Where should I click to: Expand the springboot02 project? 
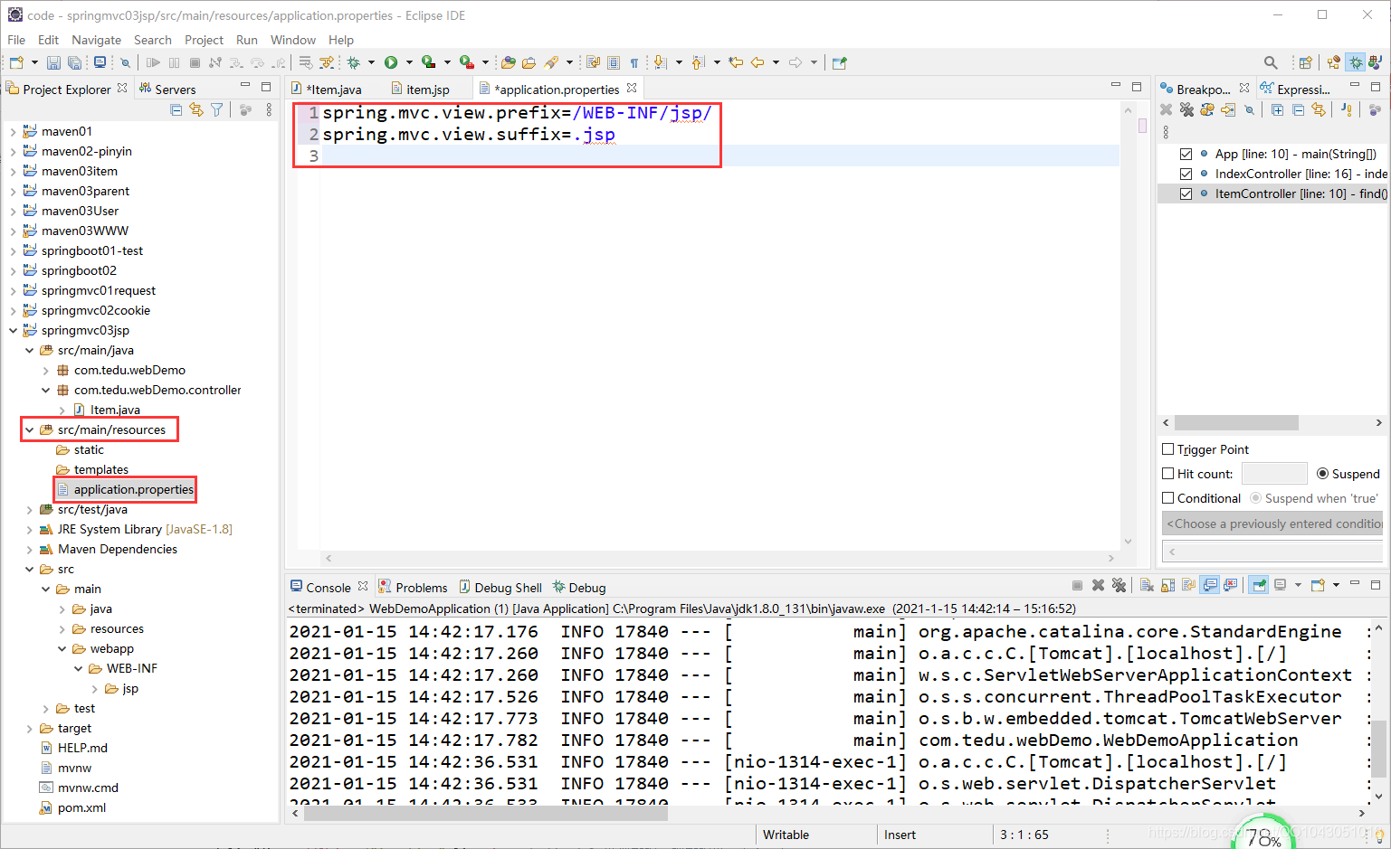tap(13, 270)
